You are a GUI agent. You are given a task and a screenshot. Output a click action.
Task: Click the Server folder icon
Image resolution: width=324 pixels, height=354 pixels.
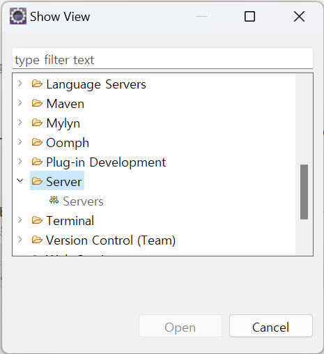coord(37,181)
